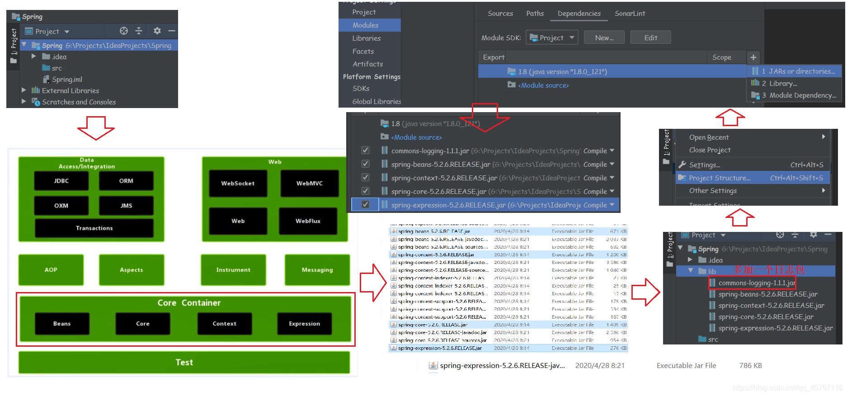Click Scratches and Consoles icon
This screenshot has height=396, width=847.
coord(36,102)
